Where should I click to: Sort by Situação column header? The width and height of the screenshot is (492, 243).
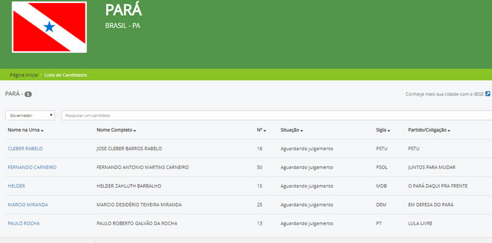pos(292,130)
